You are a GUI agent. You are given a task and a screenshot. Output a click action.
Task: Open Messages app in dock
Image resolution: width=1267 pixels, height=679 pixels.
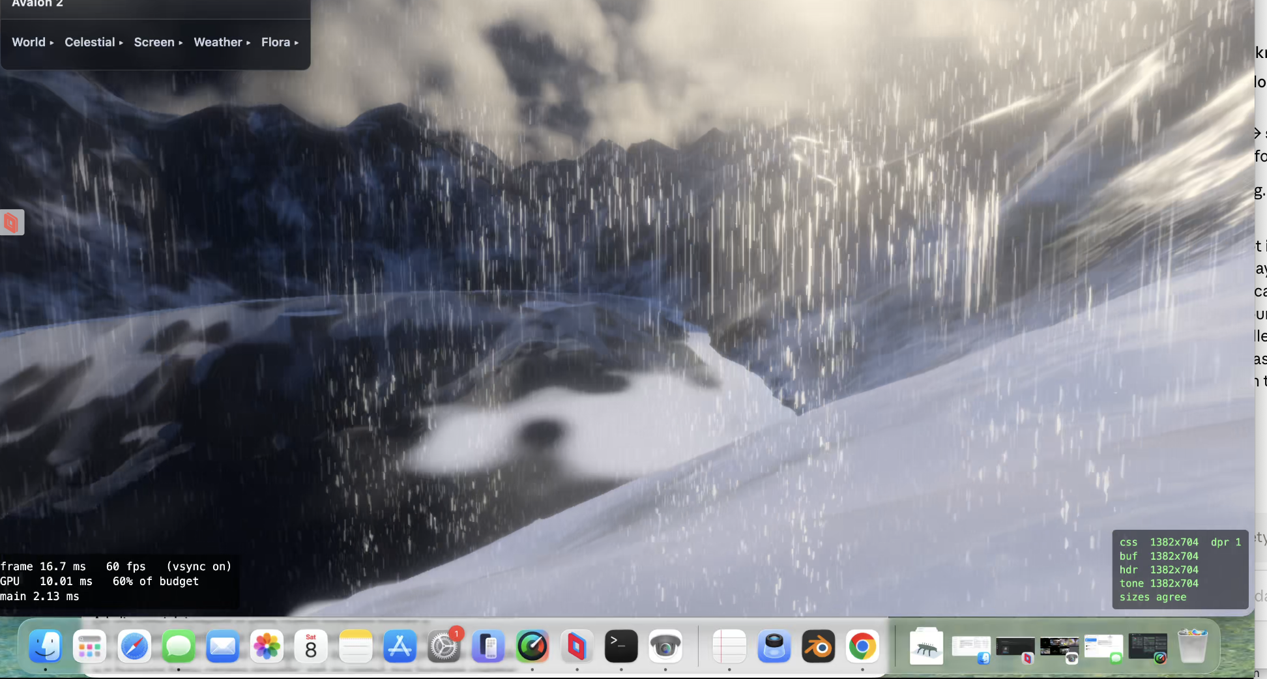179,646
